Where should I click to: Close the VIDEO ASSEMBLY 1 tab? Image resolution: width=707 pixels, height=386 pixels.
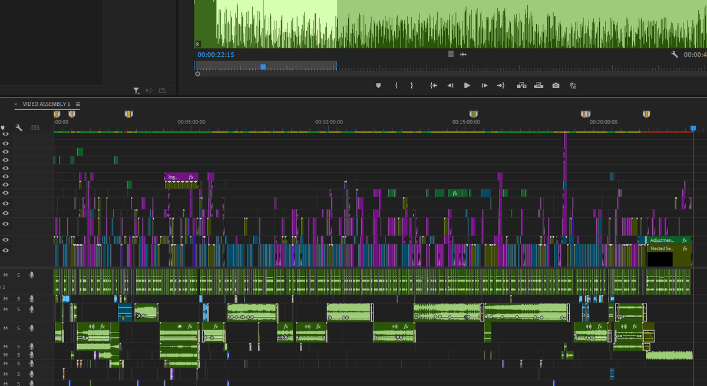tap(16, 104)
